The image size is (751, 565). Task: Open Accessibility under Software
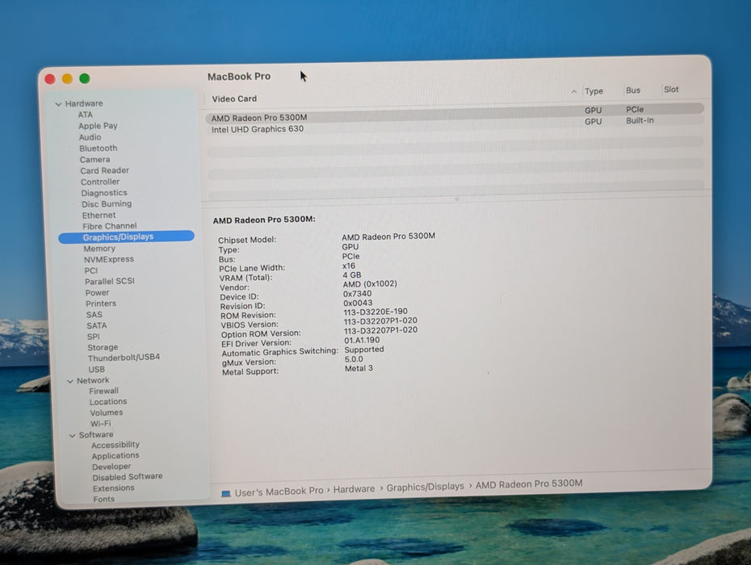115,446
